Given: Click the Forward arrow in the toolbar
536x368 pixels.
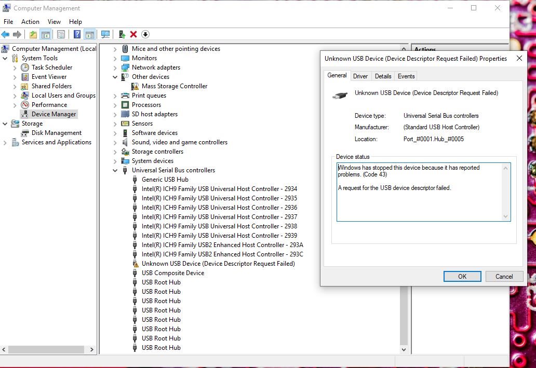Looking at the screenshot, I should click(17, 34).
